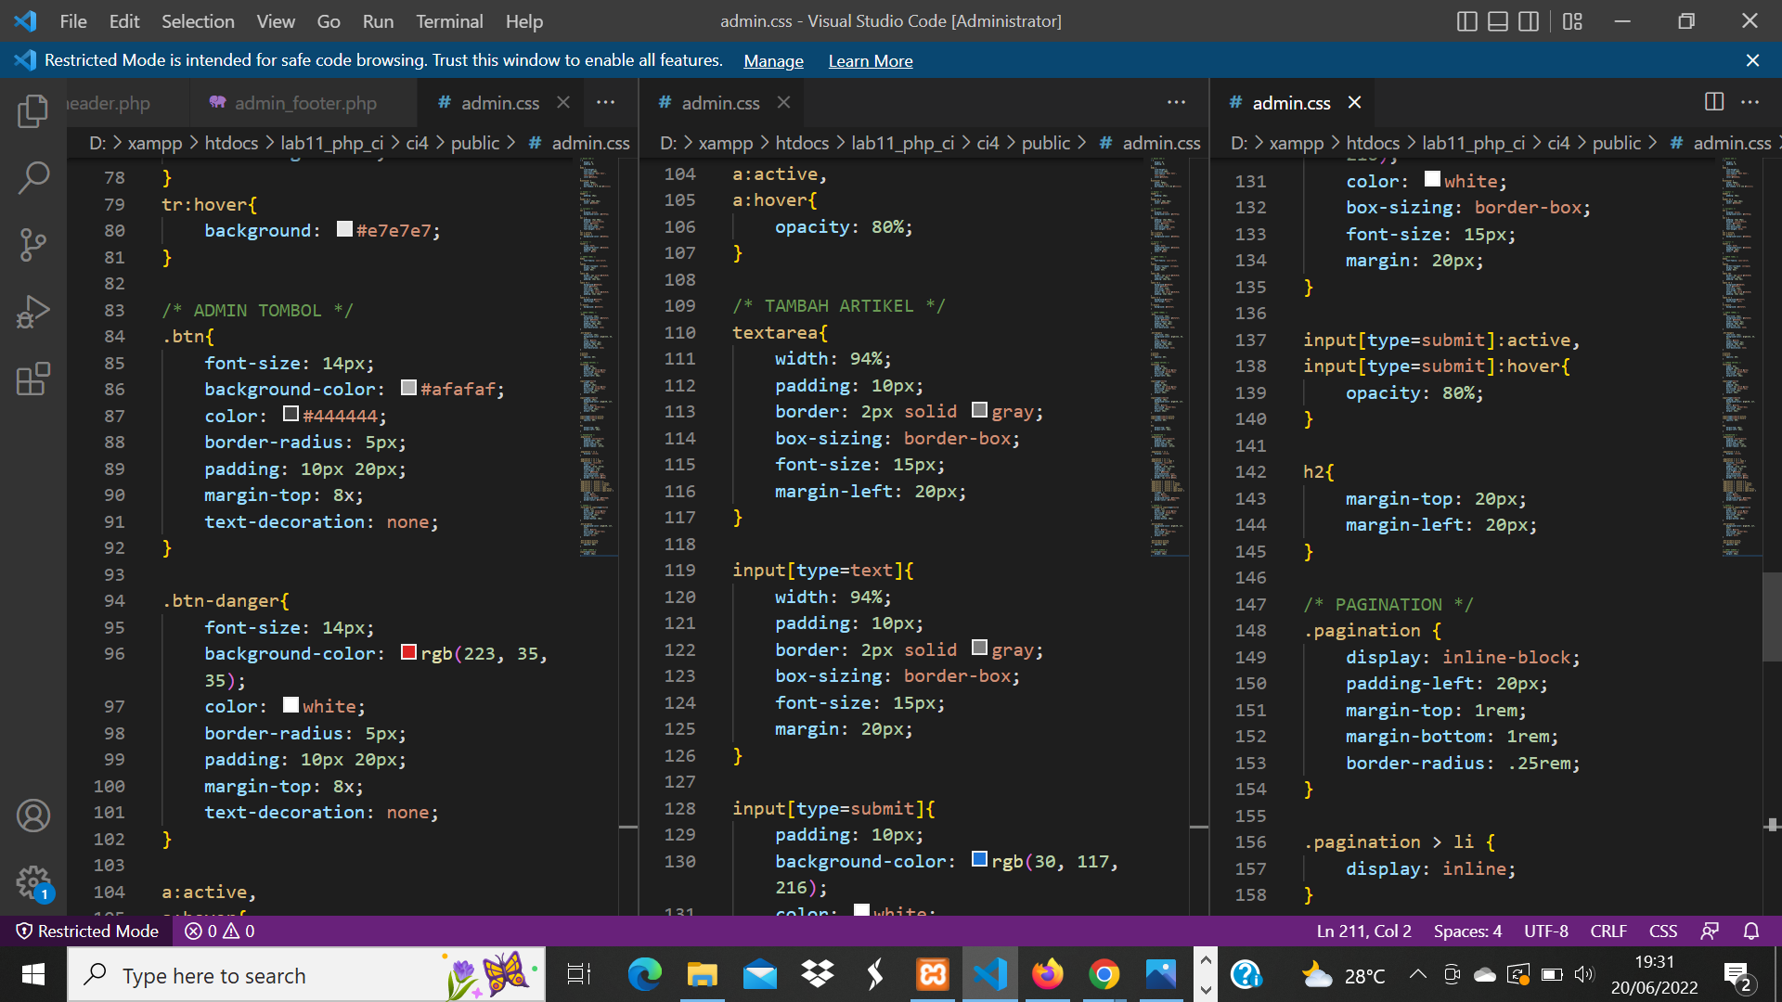Open the Manage gear icon
Image resolution: width=1782 pixels, height=1002 pixels.
tap(33, 882)
